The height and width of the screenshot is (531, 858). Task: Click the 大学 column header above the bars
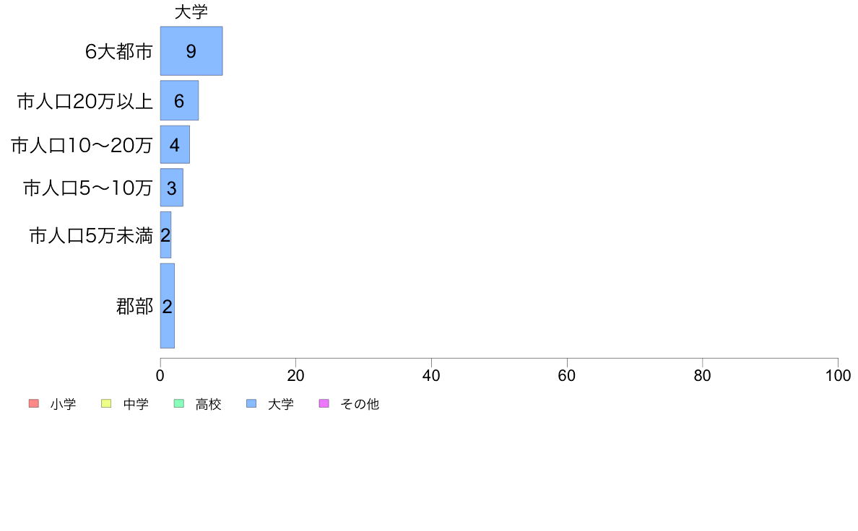(191, 12)
